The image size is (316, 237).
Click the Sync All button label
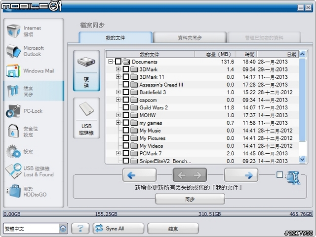(115, 229)
